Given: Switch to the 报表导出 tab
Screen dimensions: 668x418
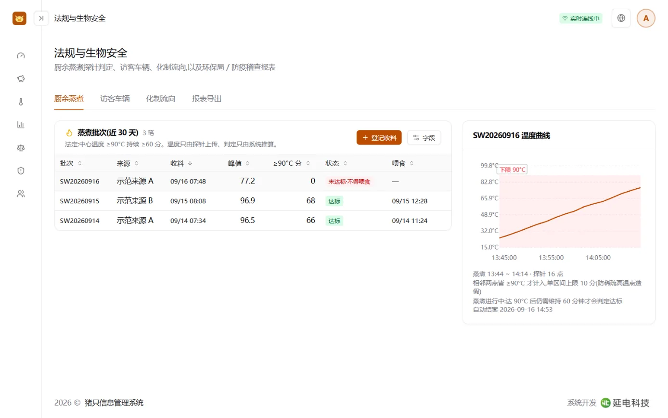Looking at the screenshot, I should pyautogui.click(x=207, y=99).
